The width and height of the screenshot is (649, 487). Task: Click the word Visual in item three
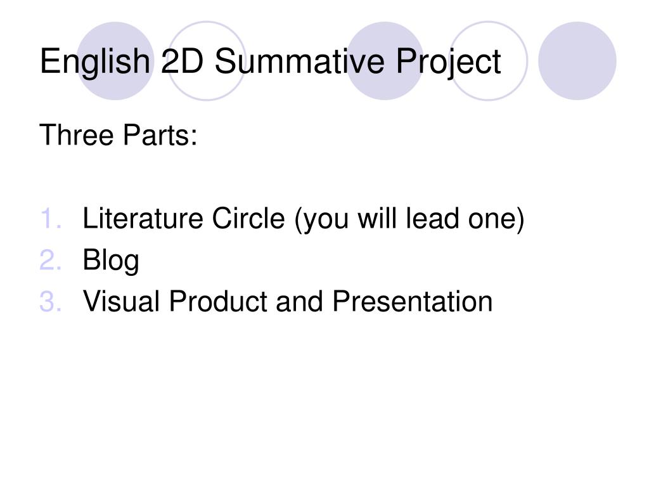tap(121, 301)
